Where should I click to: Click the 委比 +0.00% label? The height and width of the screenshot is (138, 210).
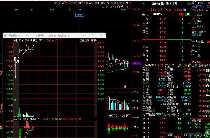pos(152,14)
